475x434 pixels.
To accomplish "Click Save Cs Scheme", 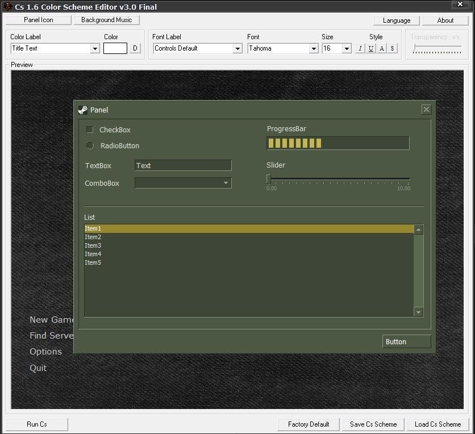I will (x=373, y=424).
